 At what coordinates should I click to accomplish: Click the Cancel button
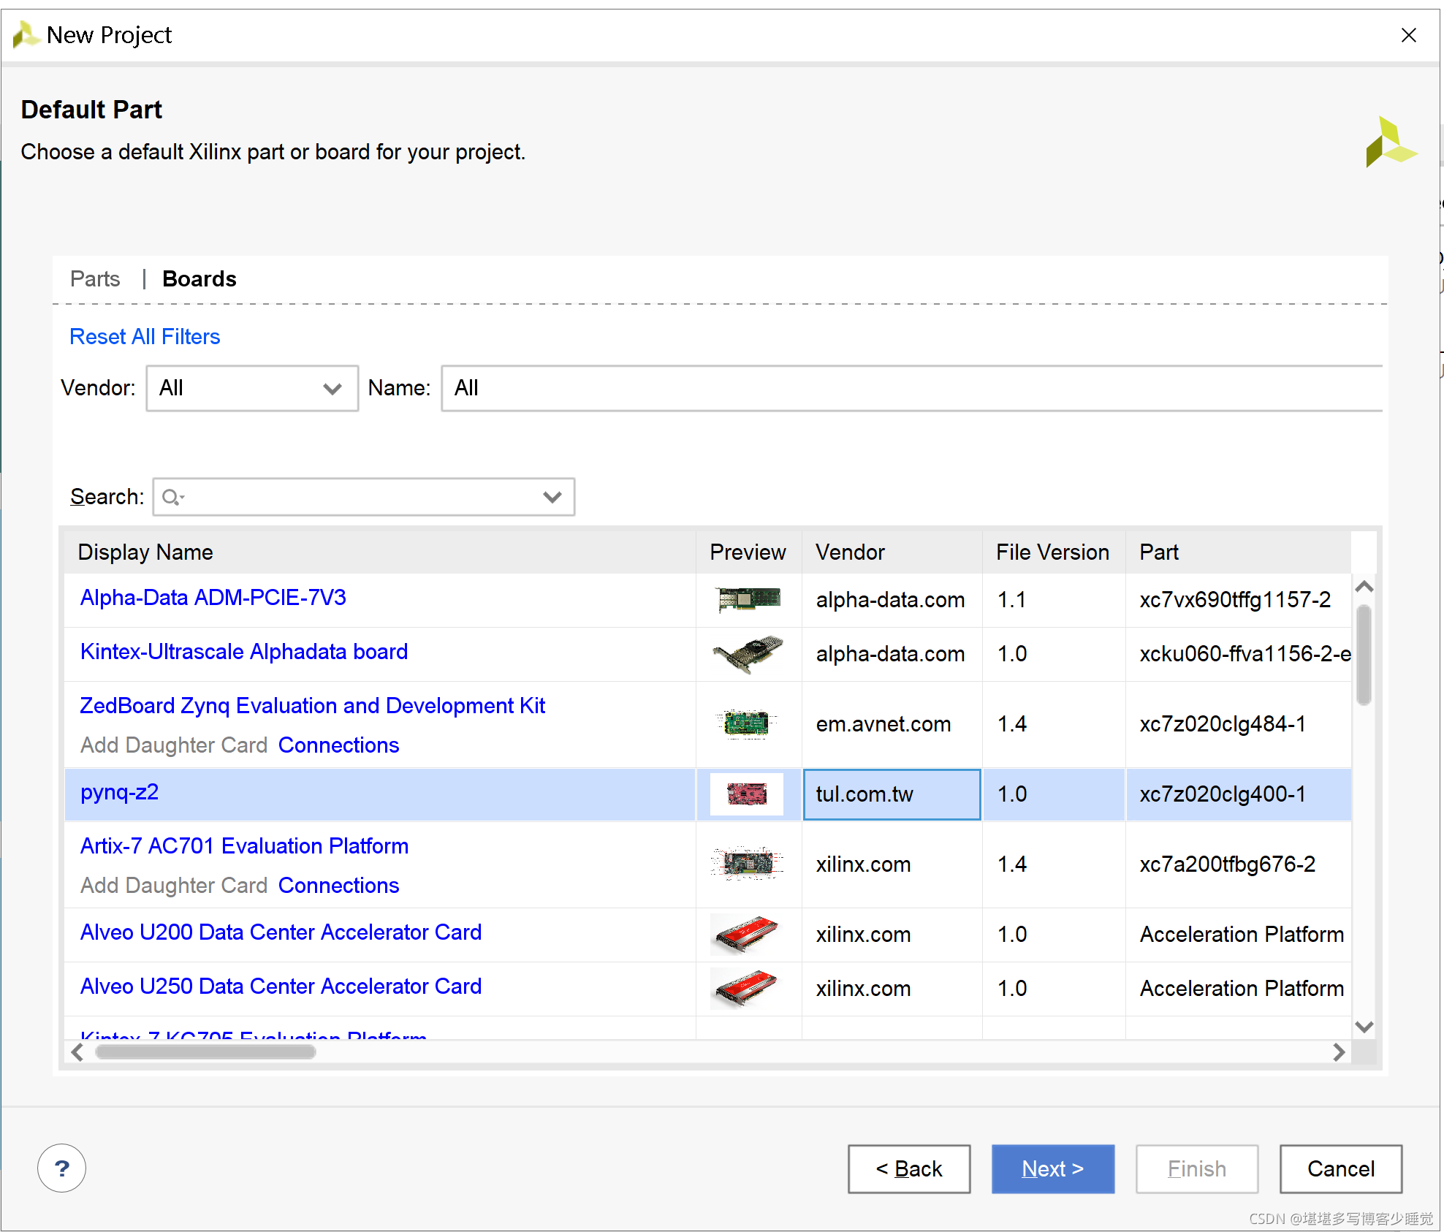pos(1340,1168)
